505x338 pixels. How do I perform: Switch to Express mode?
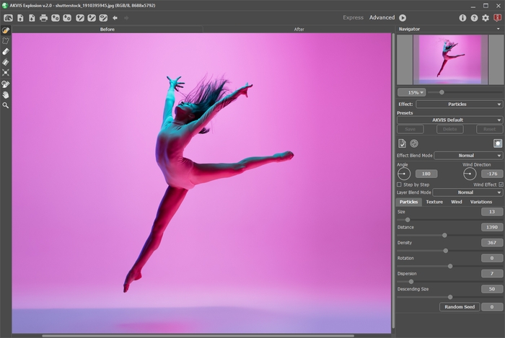click(353, 18)
